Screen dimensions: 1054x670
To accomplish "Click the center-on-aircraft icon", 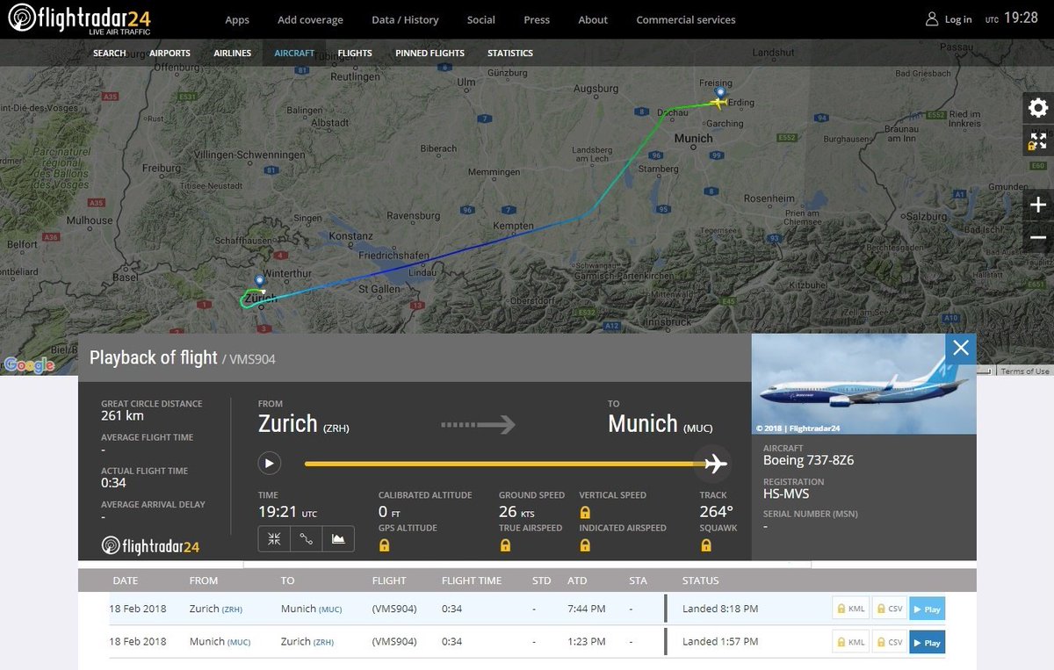I will (274, 539).
